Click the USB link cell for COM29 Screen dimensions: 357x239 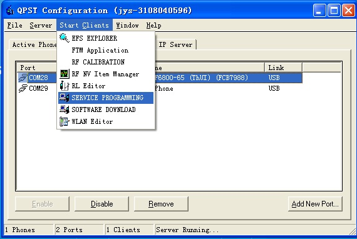(274, 88)
